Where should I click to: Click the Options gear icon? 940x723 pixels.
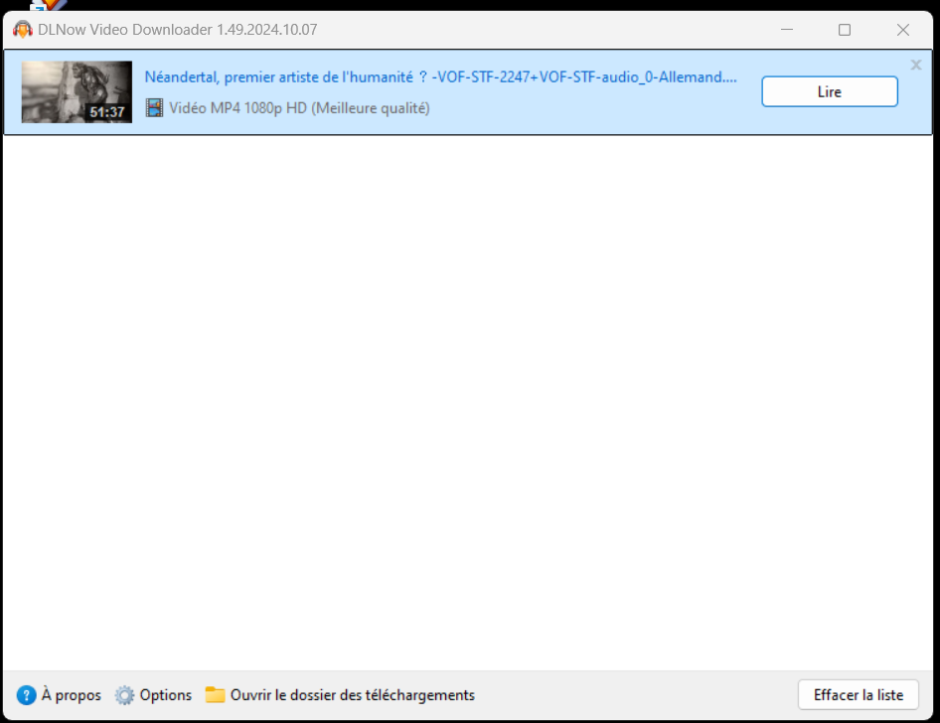[x=124, y=695]
